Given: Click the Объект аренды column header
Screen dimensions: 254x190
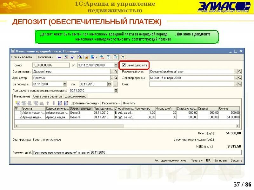Looking at the screenshot, I should (x=81, y=108).
